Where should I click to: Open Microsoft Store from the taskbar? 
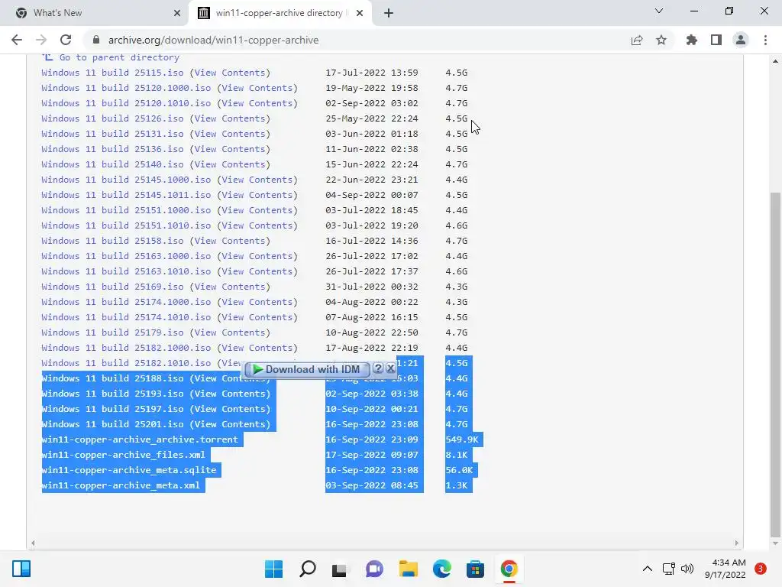[475, 569]
